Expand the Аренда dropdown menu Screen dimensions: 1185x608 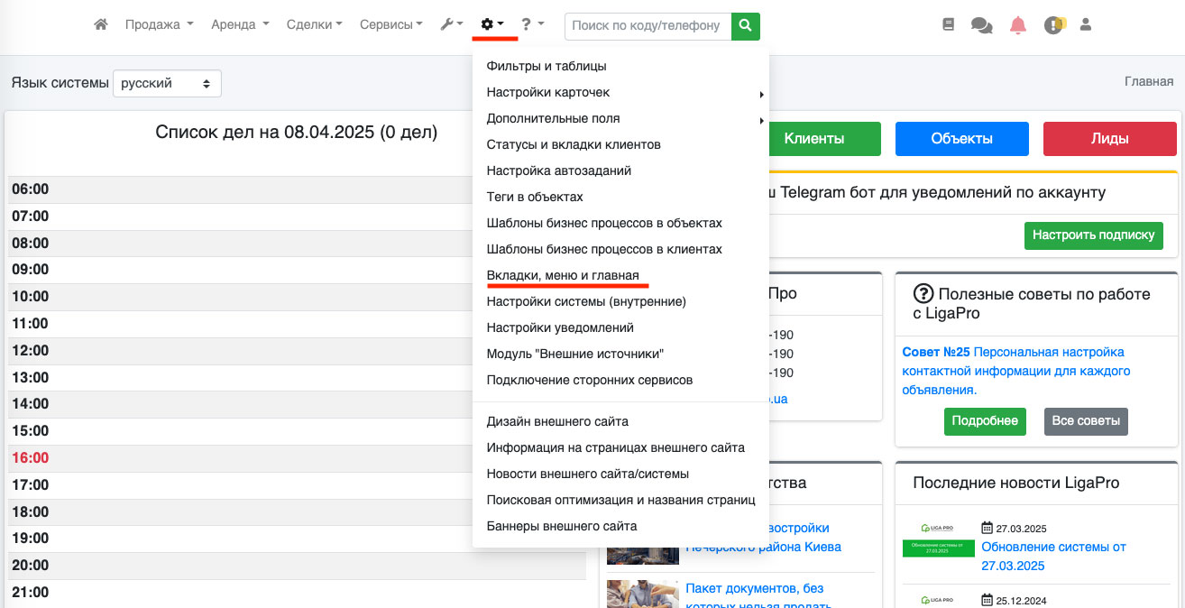(240, 25)
